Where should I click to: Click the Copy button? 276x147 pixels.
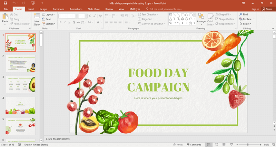click(x=15, y=19)
